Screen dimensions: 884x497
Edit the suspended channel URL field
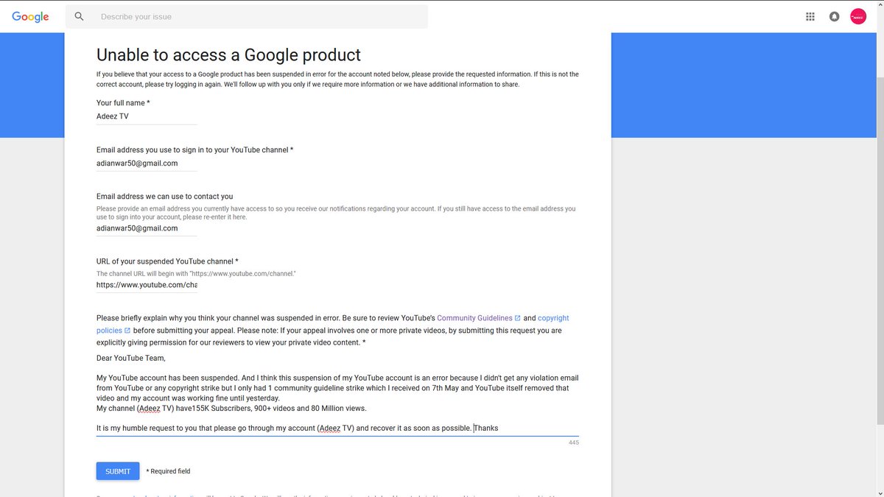[147, 285]
